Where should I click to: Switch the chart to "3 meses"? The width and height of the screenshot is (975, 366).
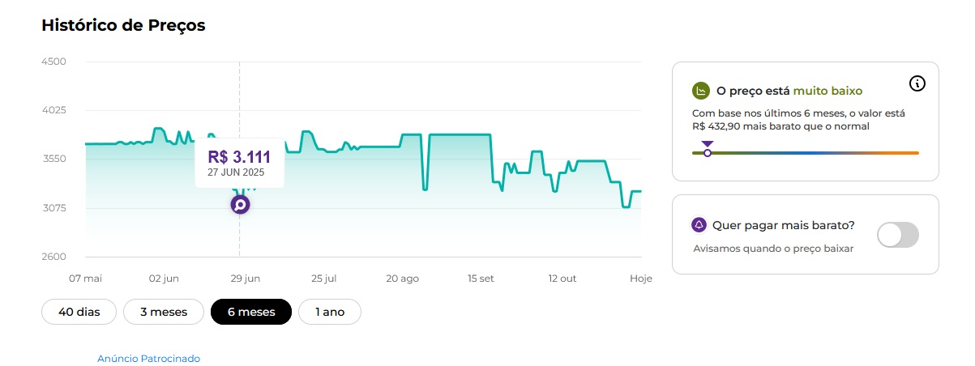164,312
